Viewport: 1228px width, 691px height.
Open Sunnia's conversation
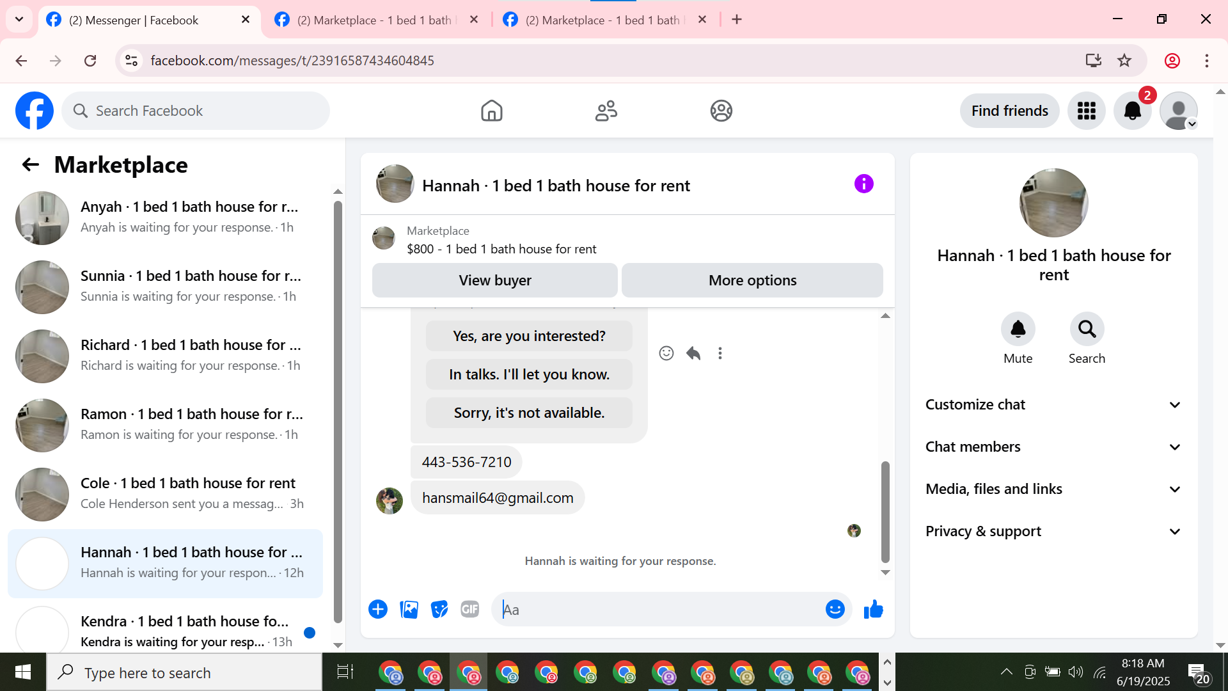pyautogui.click(x=166, y=287)
